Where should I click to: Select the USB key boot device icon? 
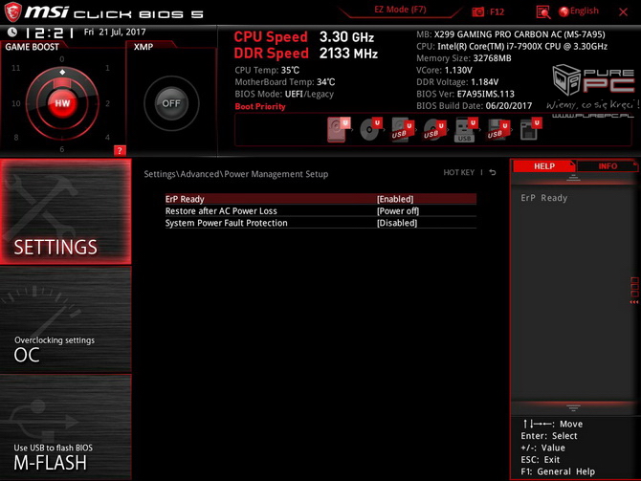point(466,129)
